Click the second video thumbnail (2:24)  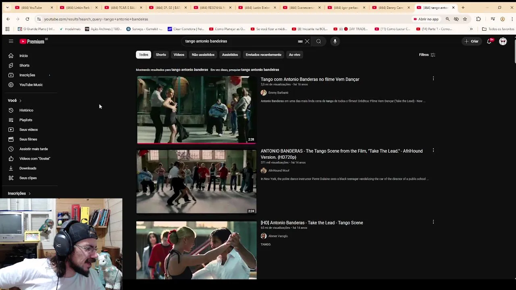click(x=196, y=181)
